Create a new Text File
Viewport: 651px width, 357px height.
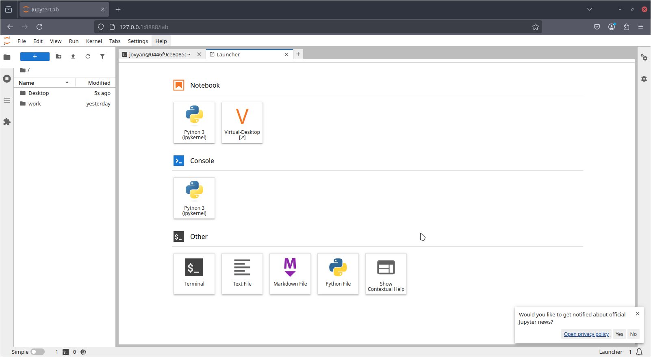point(242,274)
